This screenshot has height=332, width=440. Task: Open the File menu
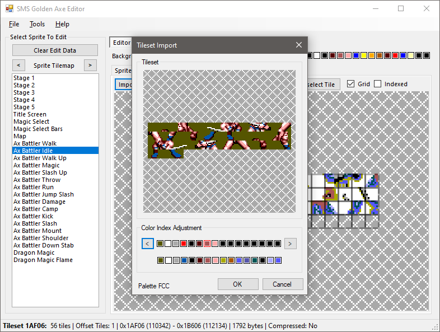pyautogui.click(x=14, y=24)
